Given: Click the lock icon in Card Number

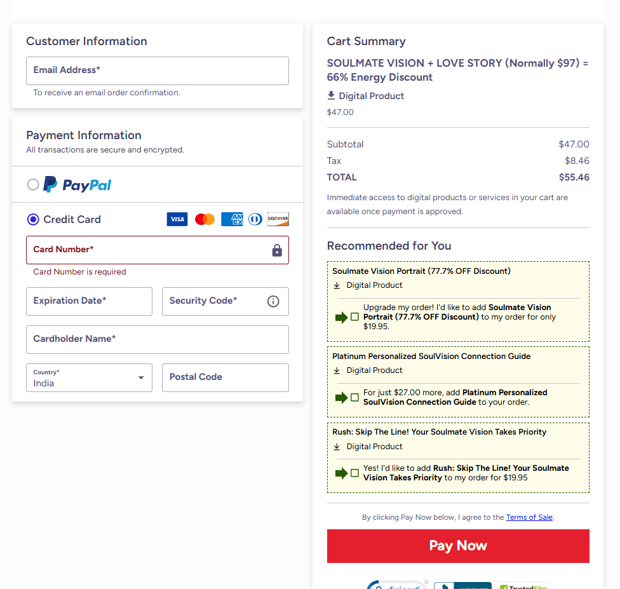Looking at the screenshot, I should pyautogui.click(x=277, y=250).
